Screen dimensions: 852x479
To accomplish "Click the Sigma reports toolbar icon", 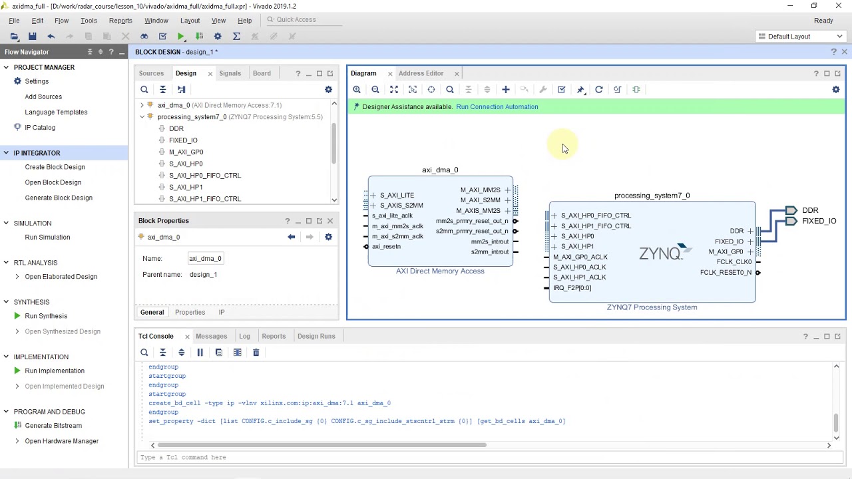I will pos(236,36).
